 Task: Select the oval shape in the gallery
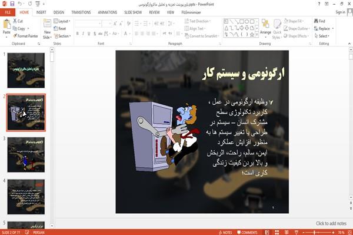point(247,22)
